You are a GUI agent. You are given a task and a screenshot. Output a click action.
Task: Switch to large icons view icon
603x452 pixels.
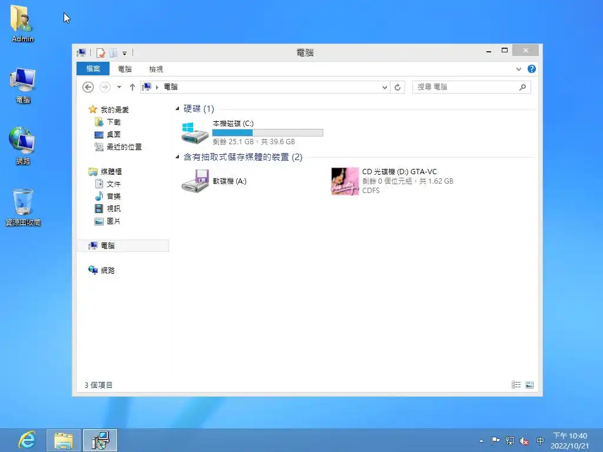coord(529,385)
